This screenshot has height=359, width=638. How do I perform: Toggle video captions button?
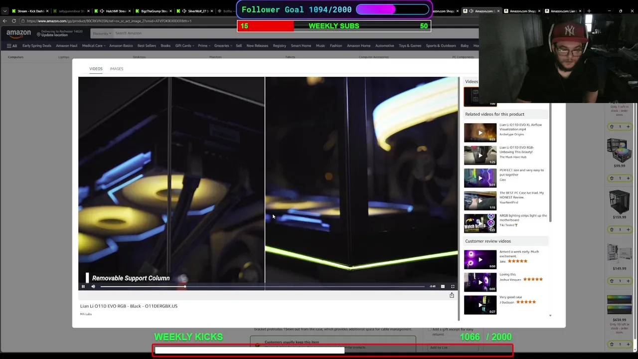(x=443, y=286)
